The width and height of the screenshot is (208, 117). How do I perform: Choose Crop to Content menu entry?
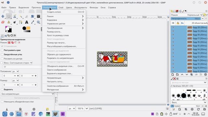(64, 55)
